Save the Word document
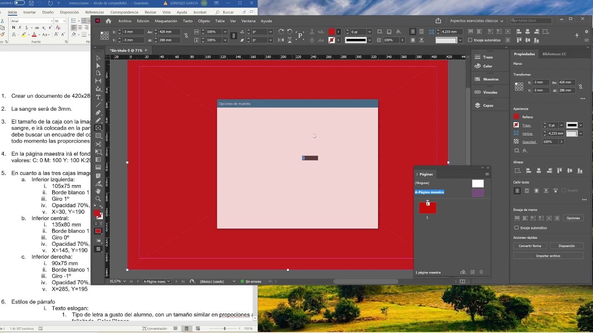The width and height of the screenshot is (593, 333). [31, 3]
